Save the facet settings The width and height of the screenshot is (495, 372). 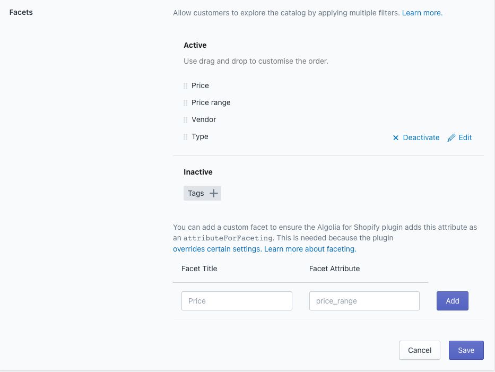[x=466, y=350]
